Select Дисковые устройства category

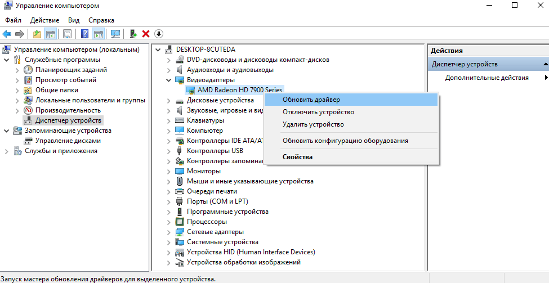pos(220,100)
